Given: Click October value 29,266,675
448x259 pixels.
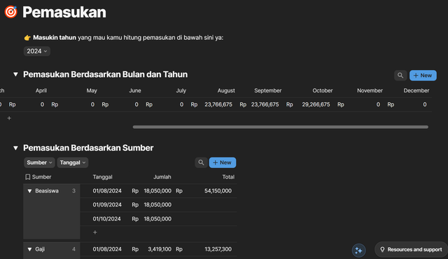Looking at the screenshot, I should click(x=316, y=104).
